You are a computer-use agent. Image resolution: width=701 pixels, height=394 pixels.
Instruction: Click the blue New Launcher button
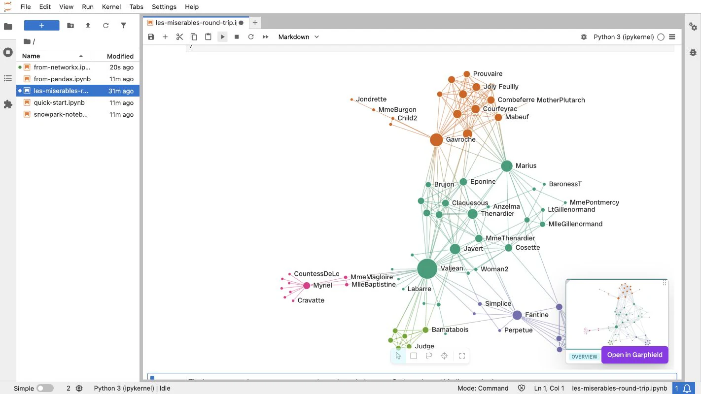click(42, 26)
